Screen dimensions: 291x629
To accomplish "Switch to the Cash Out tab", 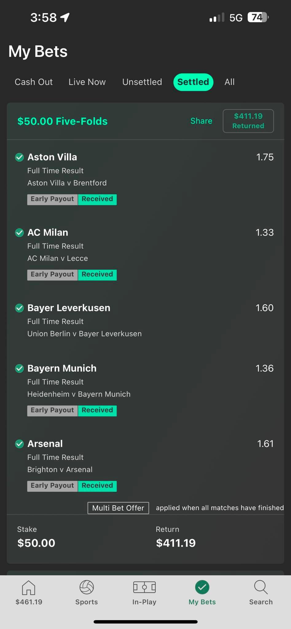I will coord(33,82).
